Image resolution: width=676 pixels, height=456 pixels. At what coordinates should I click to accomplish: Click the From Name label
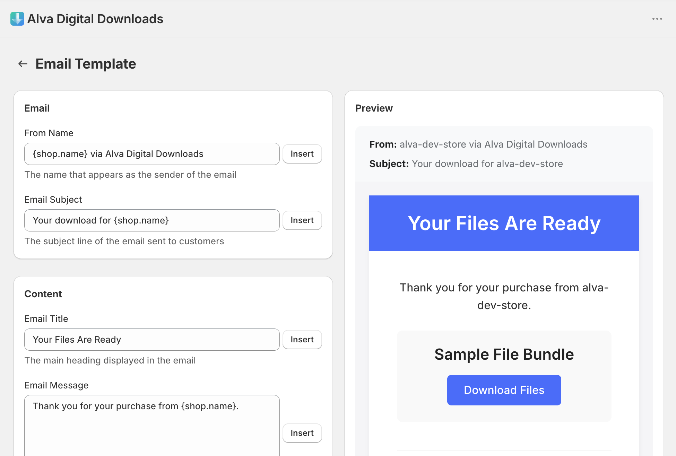pyautogui.click(x=49, y=133)
